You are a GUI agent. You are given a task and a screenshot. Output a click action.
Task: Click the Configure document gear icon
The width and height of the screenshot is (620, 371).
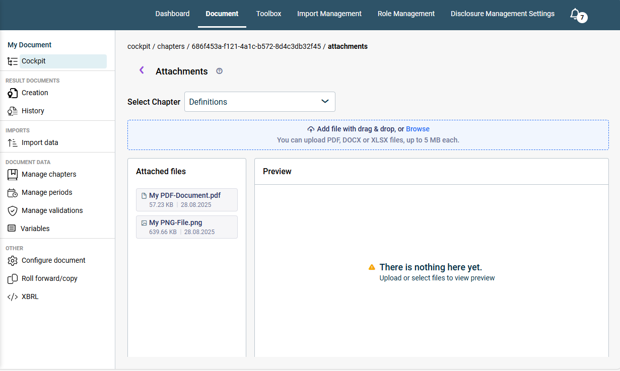(13, 261)
